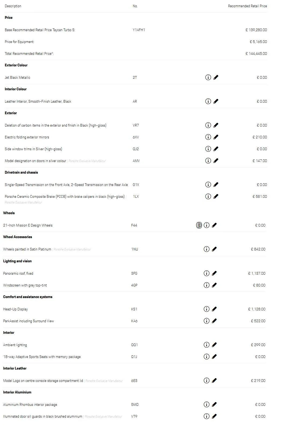Click tyre label icon for Mission E wheels
Screen dimensions: 290x444
(199, 225)
